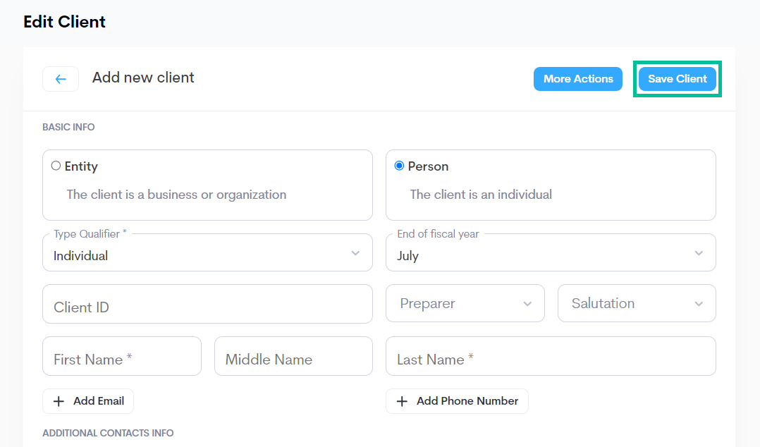Image resolution: width=760 pixels, height=447 pixels.
Task: Focus the Client ID field
Action: [x=207, y=304]
